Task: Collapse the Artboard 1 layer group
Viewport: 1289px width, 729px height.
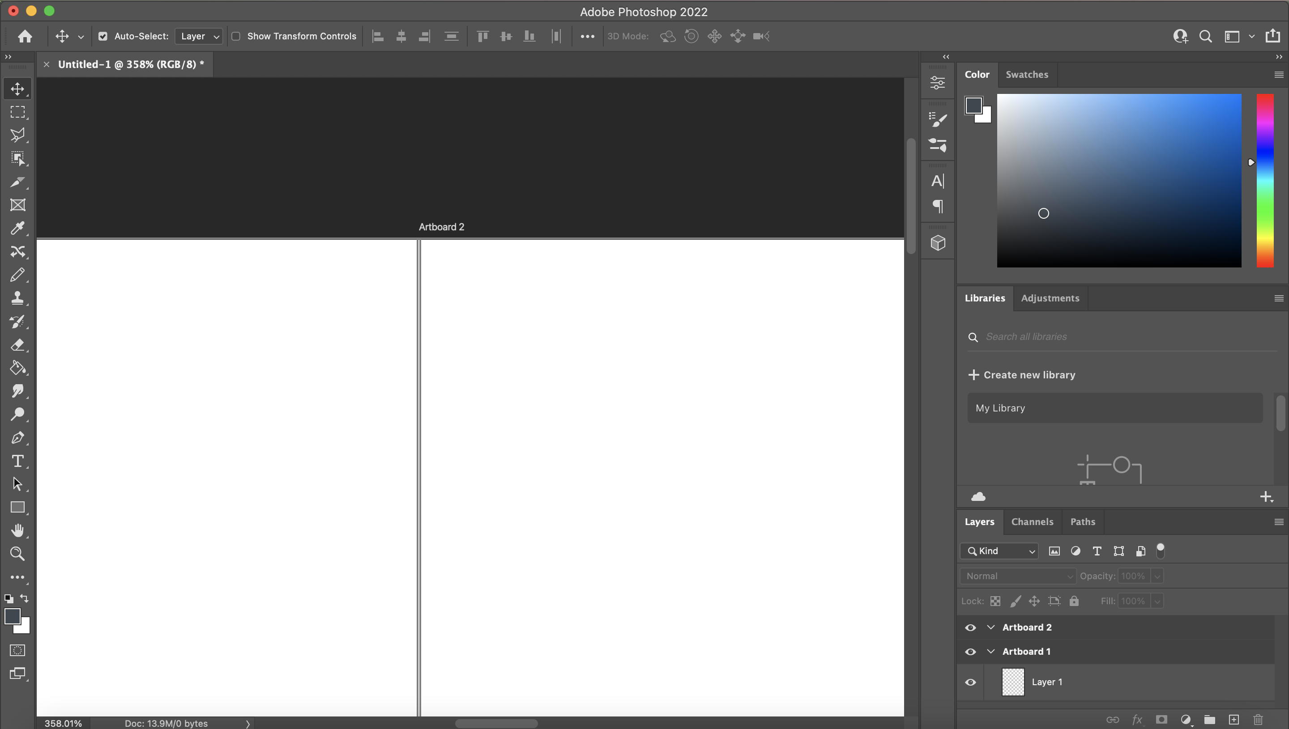Action: tap(990, 651)
